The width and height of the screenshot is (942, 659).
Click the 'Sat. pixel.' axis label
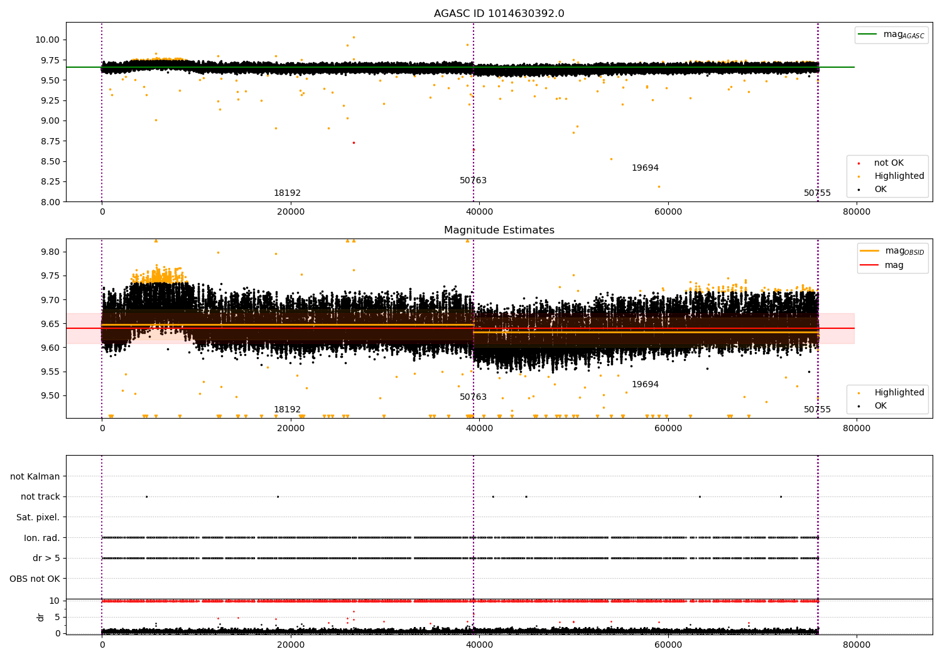(38, 518)
